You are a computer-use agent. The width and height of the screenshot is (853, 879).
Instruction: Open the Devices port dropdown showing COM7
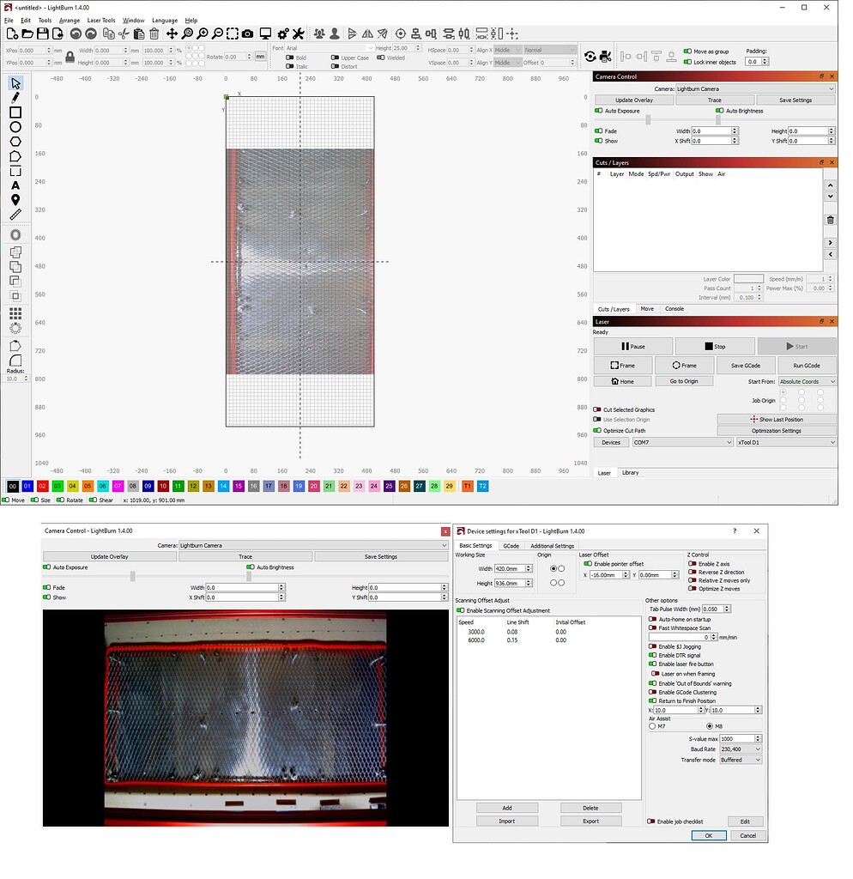tap(682, 442)
